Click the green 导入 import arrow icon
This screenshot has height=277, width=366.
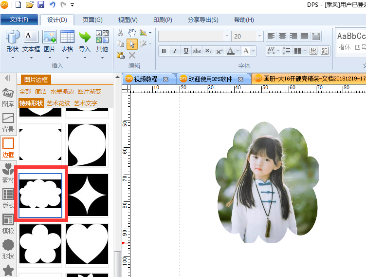pyautogui.click(x=85, y=37)
